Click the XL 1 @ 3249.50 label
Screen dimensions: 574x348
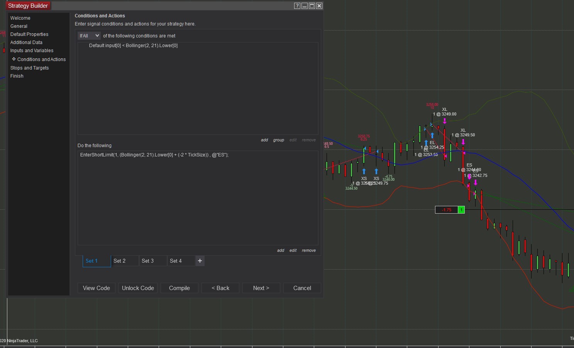click(463, 132)
